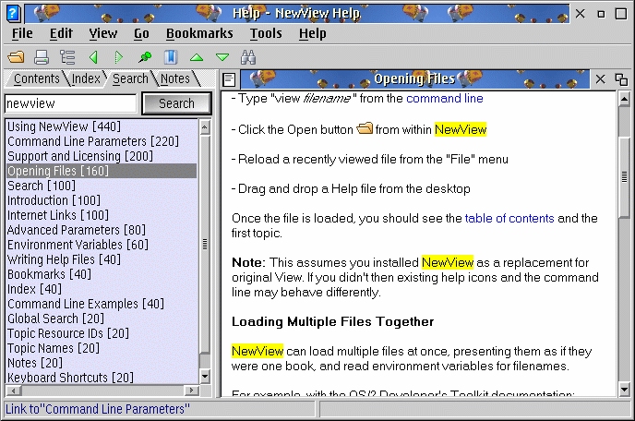Screen dimensions: 635x421
Task: Switch to the Contents tab
Action: click(36, 78)
